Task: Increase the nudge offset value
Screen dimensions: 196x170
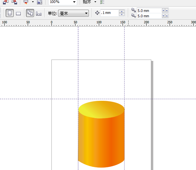Action: (122, 11)
